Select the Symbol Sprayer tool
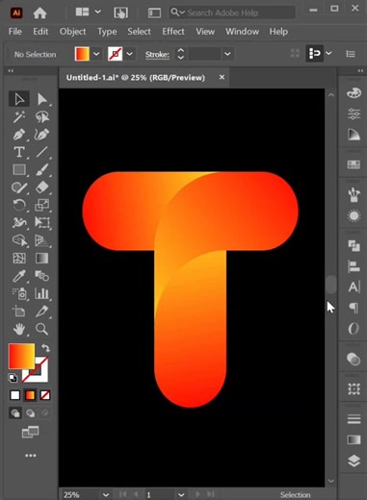Screen dimensions: 367x500 click(19, 293)
